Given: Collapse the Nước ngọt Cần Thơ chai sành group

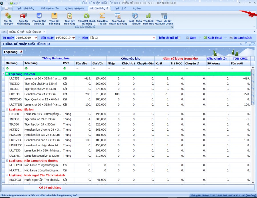Looking at the screenshot, I should point(7,175).
